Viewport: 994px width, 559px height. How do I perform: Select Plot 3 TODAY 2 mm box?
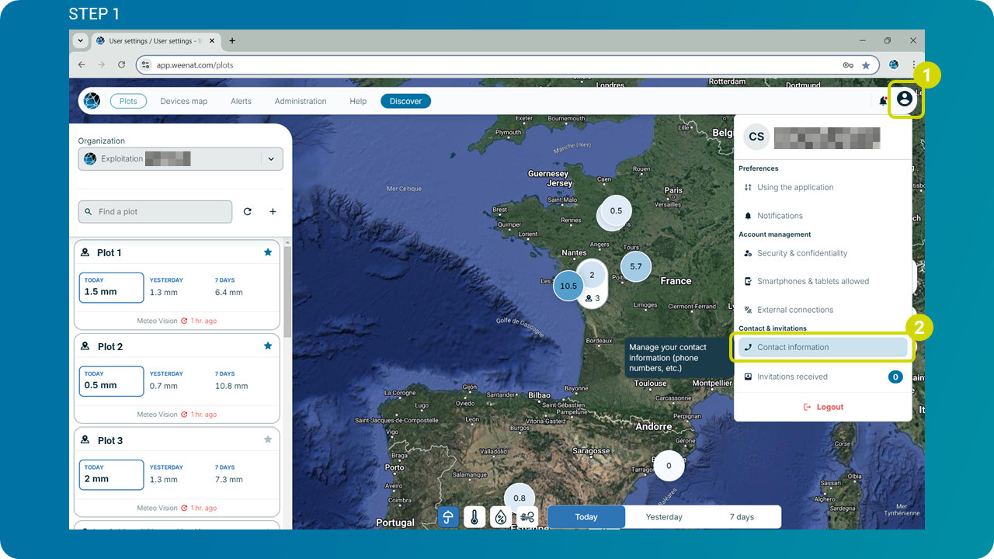111,474
